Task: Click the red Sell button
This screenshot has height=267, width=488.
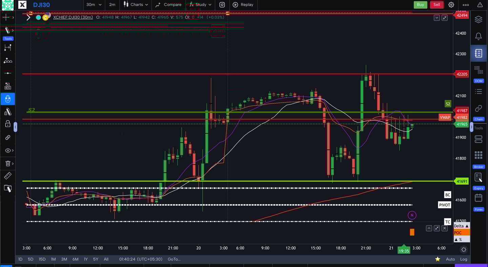Action: click(x=437, y=4)
